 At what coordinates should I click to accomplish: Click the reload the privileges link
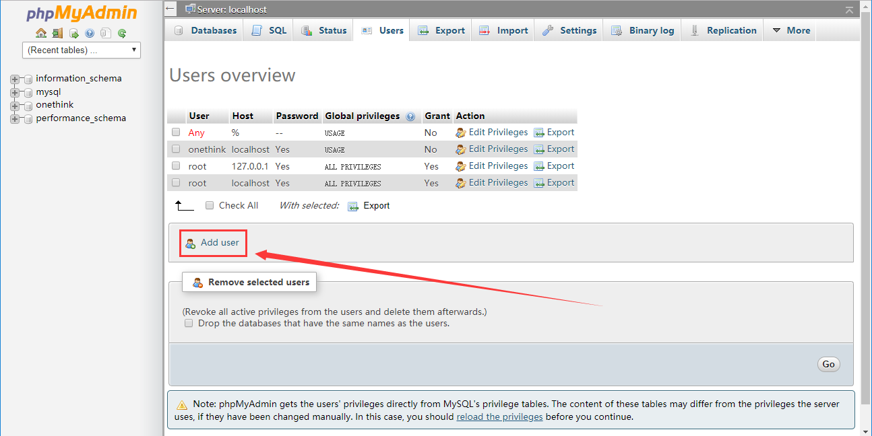[499, 416]
